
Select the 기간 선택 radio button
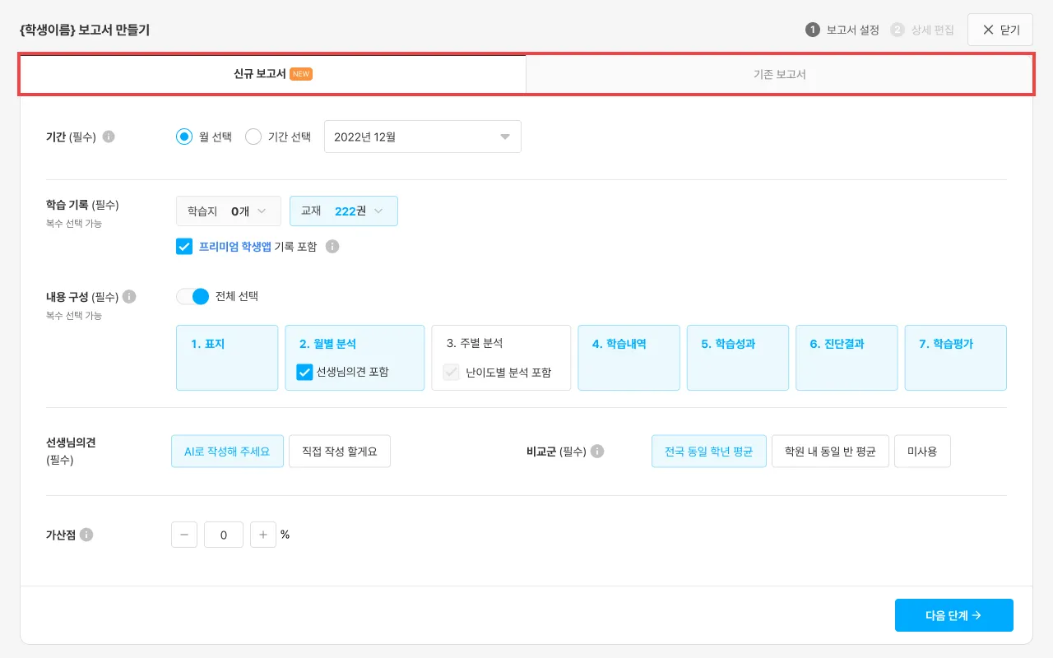pyautogui.click(x=253, y=137)
